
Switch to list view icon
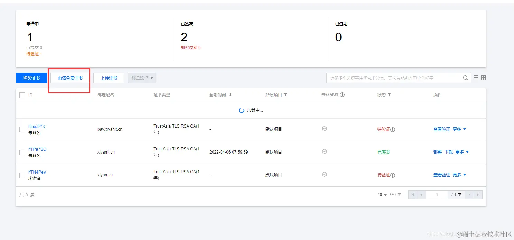click(476, 78)
